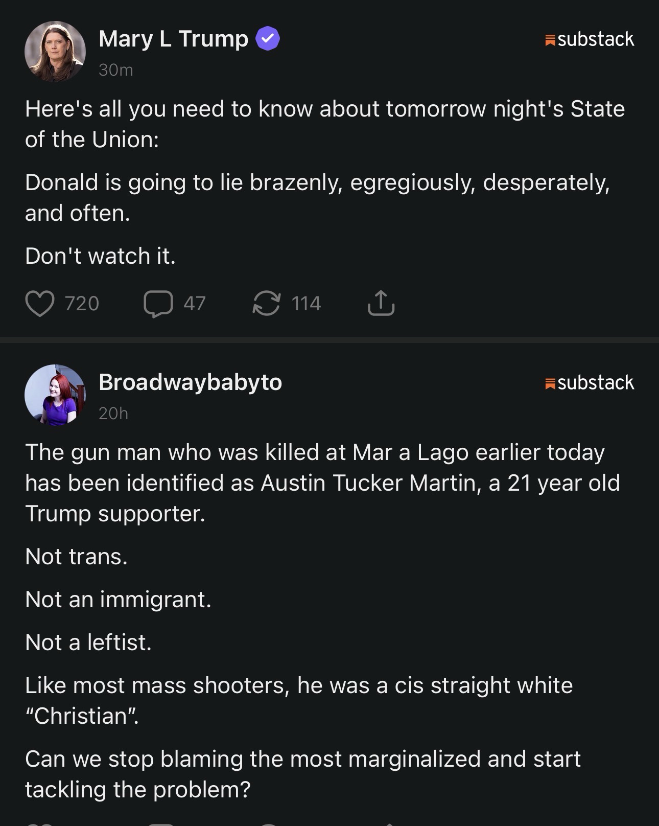The width and height of the screenshot is (659, 826).
Task: View the 47 comments count
Action: 195,304
